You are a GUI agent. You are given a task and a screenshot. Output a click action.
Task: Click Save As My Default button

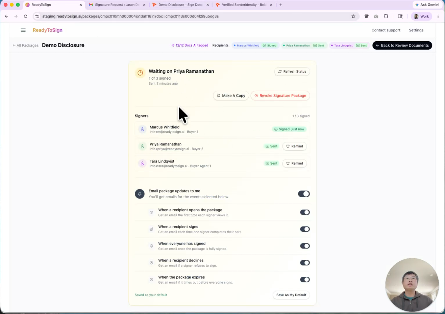(x=291, y=295)
